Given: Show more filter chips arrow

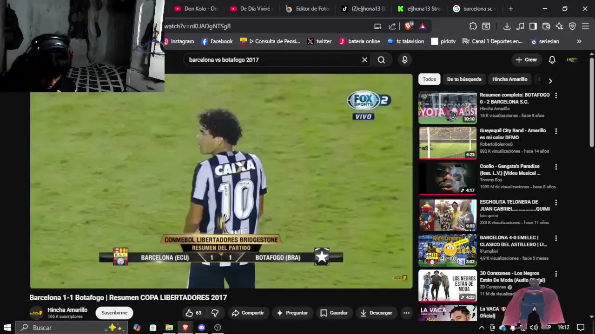Looking at the screenshot, I should [x=550, y=81].
